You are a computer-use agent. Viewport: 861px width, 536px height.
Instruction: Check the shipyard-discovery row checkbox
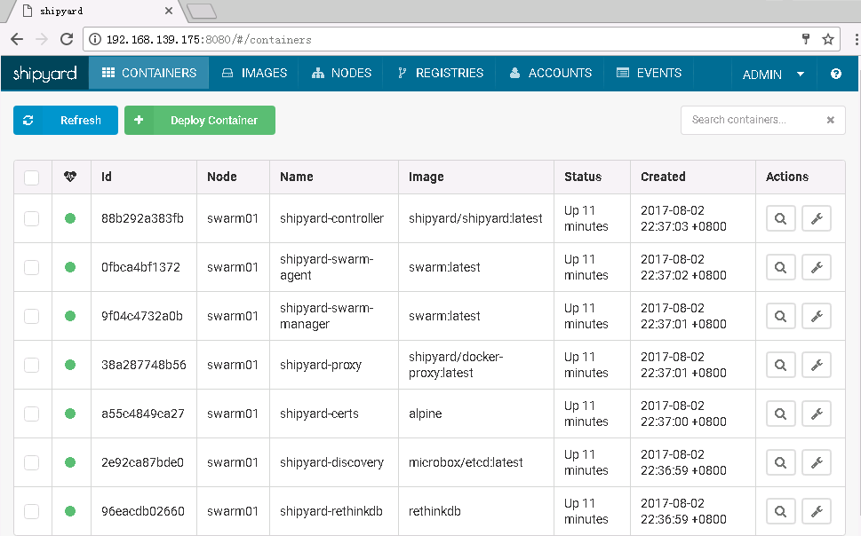click(x=31, y=462)
